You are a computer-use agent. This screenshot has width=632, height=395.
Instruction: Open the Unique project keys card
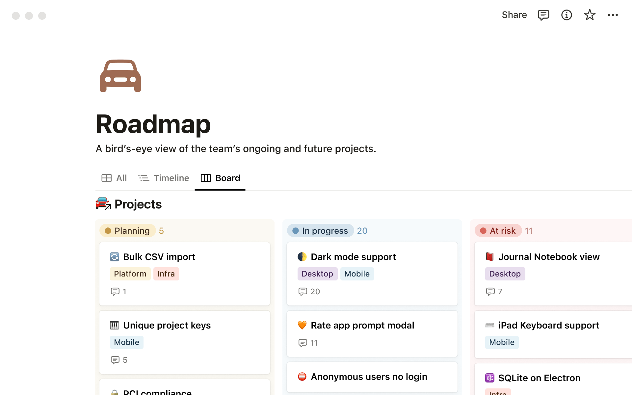click(x=167, y=326)
